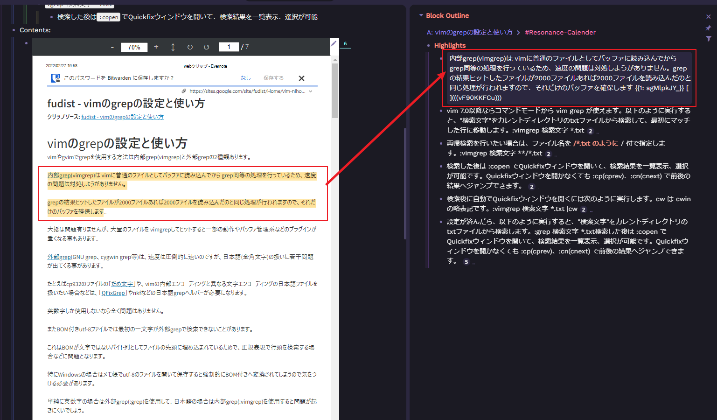Click '保存する' in the Bitwarden prompt
717x420 pixels.
coord(273,78)
